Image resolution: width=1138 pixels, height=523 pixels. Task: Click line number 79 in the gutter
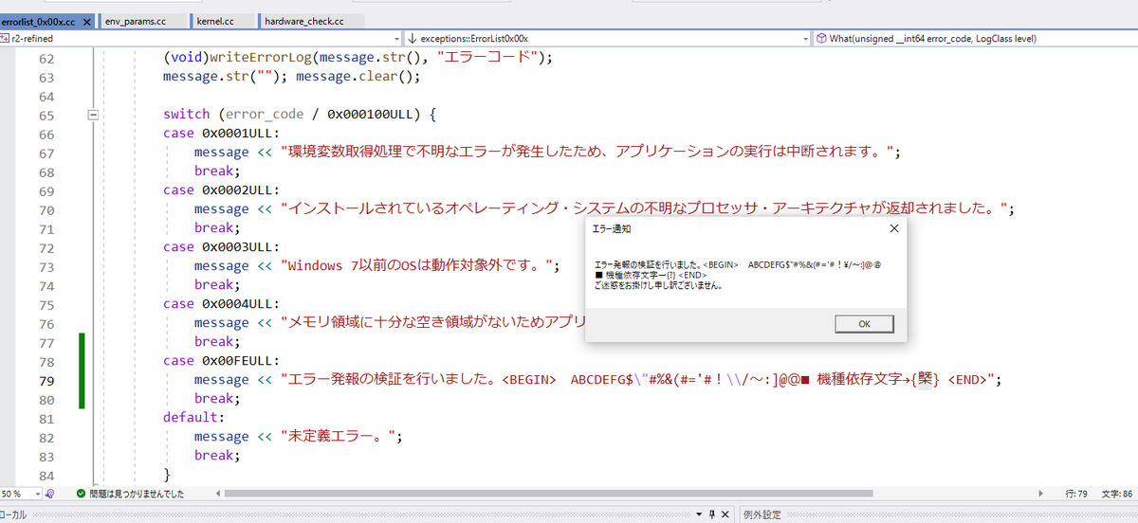[x=46, y=380]
